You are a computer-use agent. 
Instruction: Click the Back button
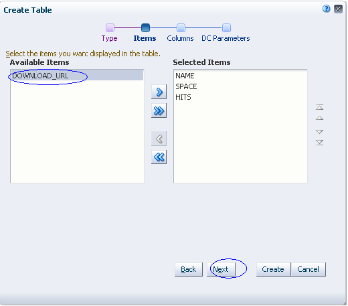[189, 269]
